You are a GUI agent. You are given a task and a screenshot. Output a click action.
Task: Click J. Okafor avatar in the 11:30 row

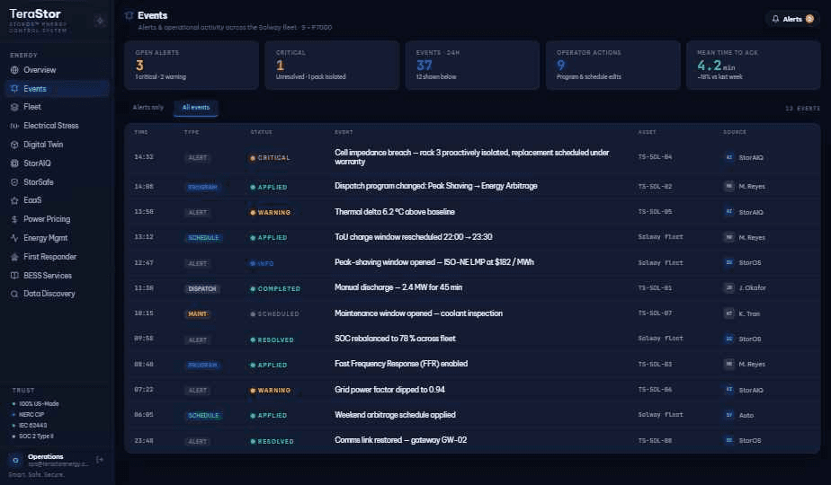click(729, 288)
